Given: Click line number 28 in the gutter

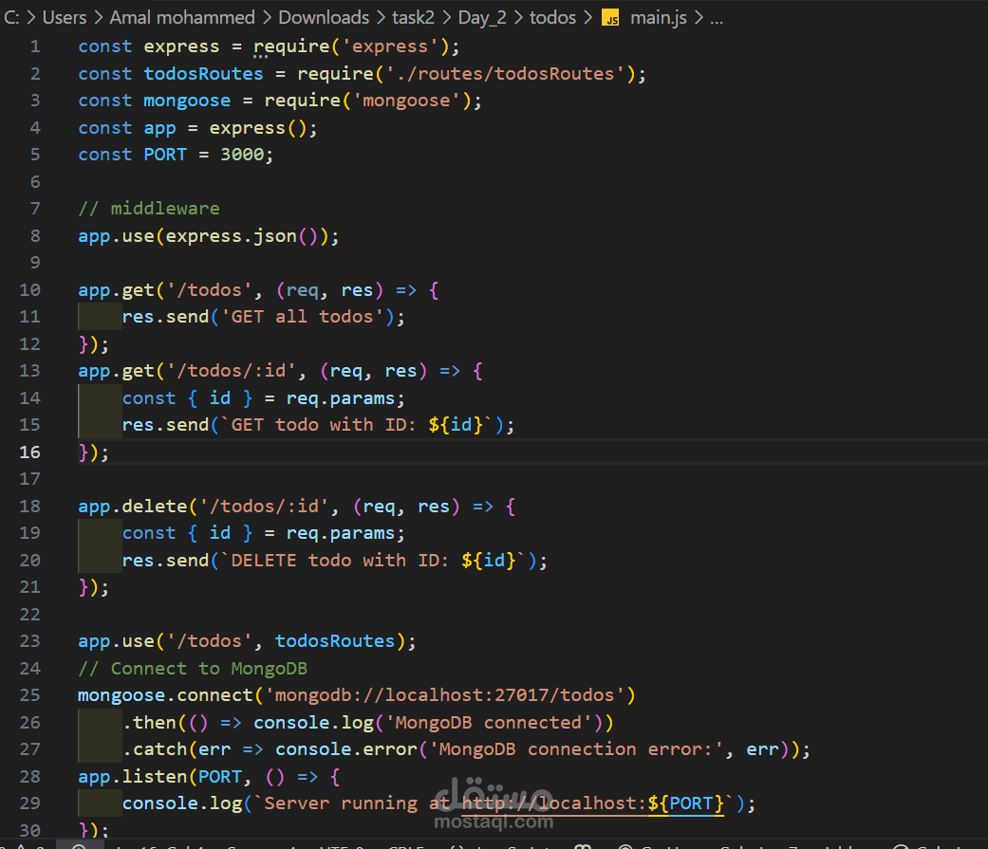Looking at the screenshot, I should (29, 777).
